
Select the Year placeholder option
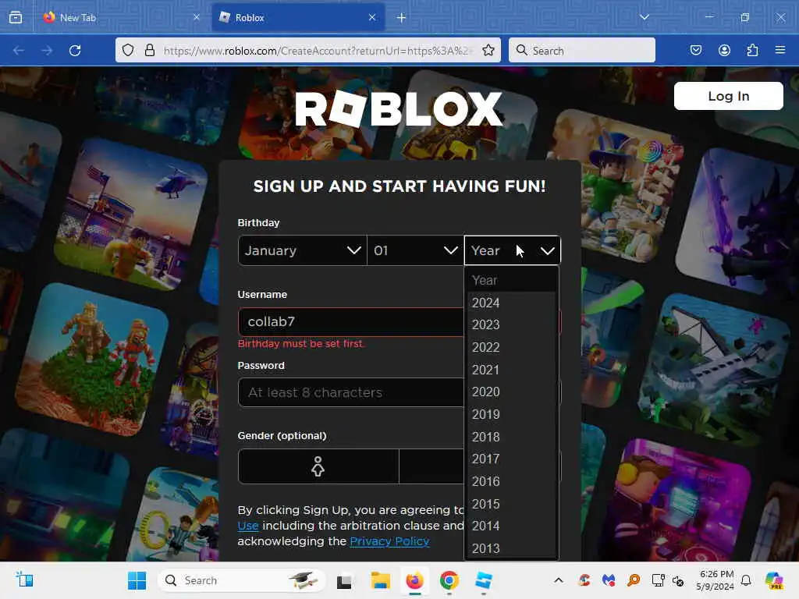pyautogui.click(x=511, y=280)
